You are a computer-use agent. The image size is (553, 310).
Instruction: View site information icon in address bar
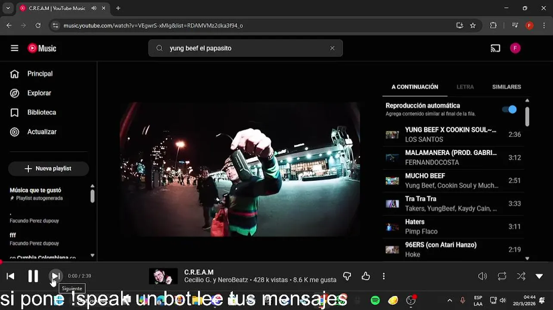(55, 25)
